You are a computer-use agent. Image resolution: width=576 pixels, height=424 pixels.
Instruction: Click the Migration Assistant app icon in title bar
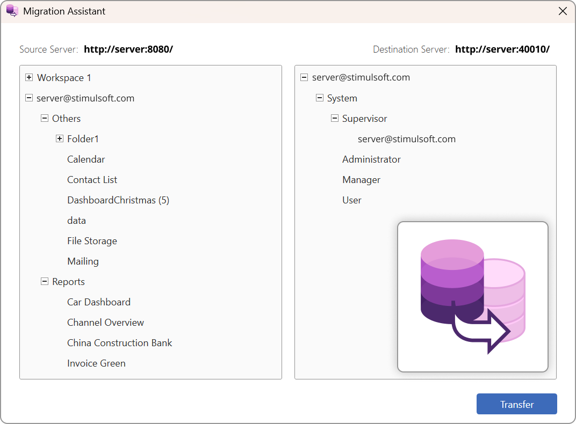click(12, 11)
